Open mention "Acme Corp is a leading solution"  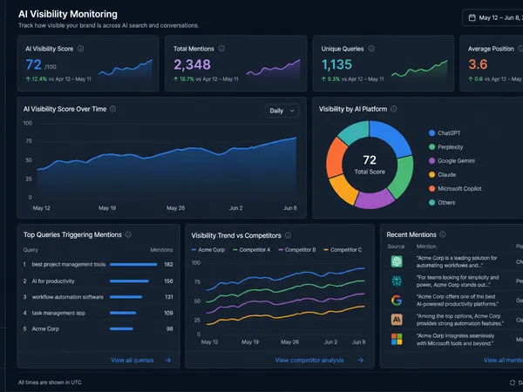(457, 261)
